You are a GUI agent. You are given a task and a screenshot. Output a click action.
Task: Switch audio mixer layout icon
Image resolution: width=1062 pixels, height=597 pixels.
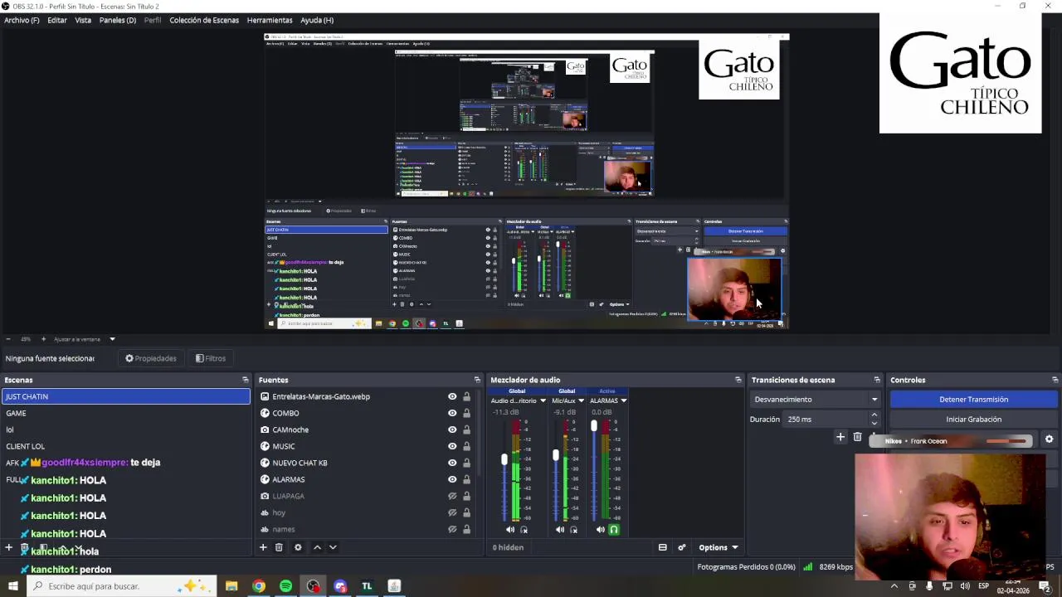[662, 547]
